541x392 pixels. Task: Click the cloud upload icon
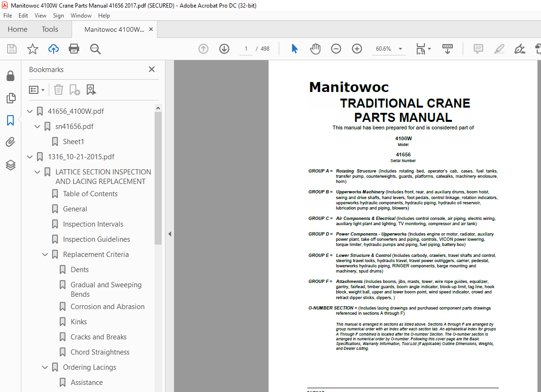(53, 49)
